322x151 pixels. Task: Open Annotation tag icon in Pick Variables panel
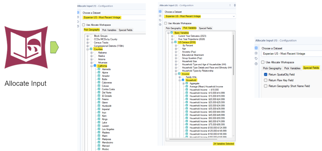coord(160,20)
